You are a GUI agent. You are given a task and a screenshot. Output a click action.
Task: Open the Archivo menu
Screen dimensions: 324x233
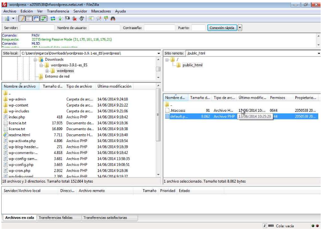point(10,11)
